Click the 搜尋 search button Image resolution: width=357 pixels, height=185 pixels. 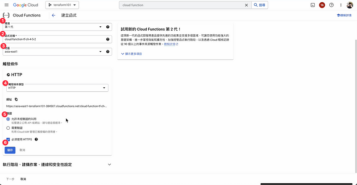tap(260, 5)
